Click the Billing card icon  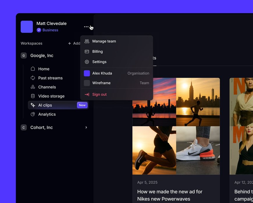pos(87,52)
